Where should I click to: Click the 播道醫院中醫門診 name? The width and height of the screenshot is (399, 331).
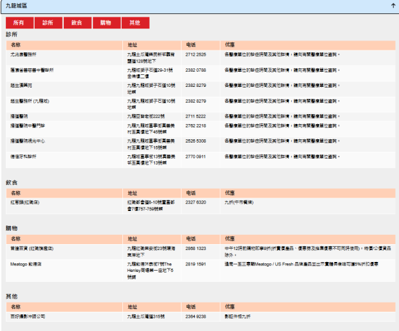click(27, 125)
